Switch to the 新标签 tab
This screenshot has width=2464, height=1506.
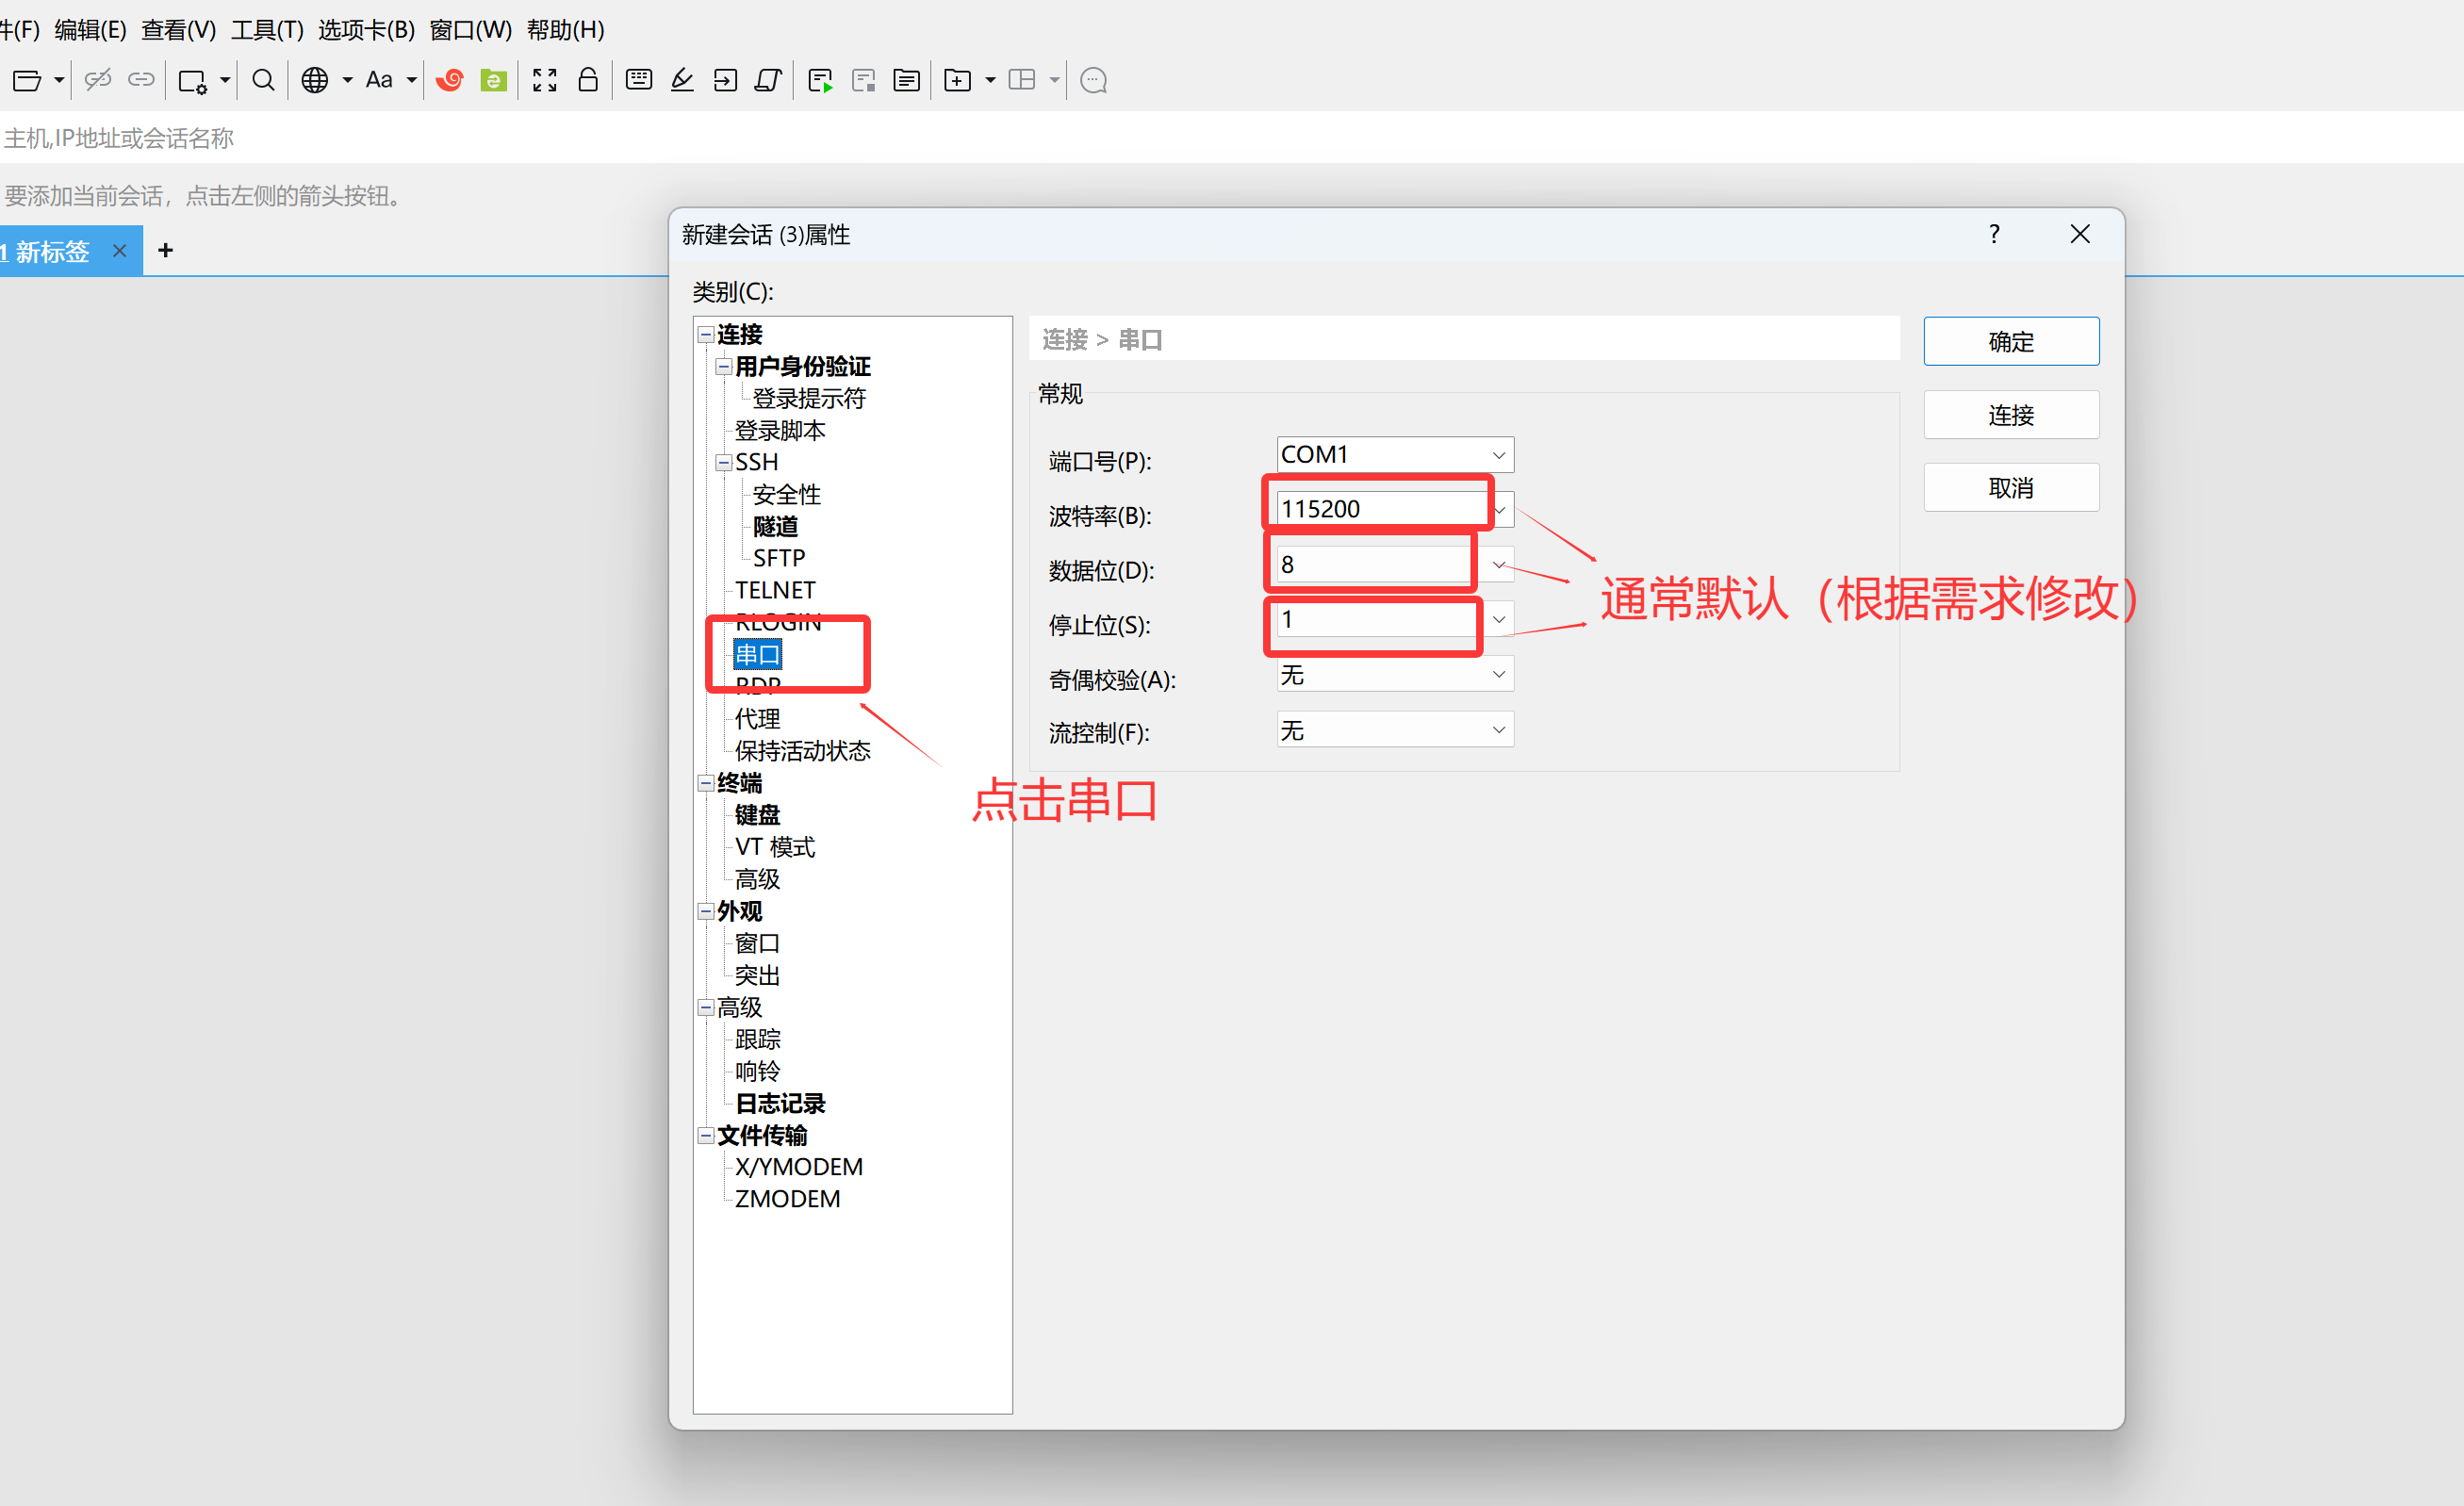click(x=52, y=251)
